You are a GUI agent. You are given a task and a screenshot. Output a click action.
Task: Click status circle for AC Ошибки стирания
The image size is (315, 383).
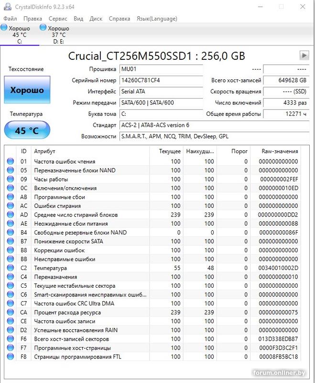(x=11, y=206)
